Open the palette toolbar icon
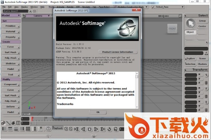 coord(13,123)
